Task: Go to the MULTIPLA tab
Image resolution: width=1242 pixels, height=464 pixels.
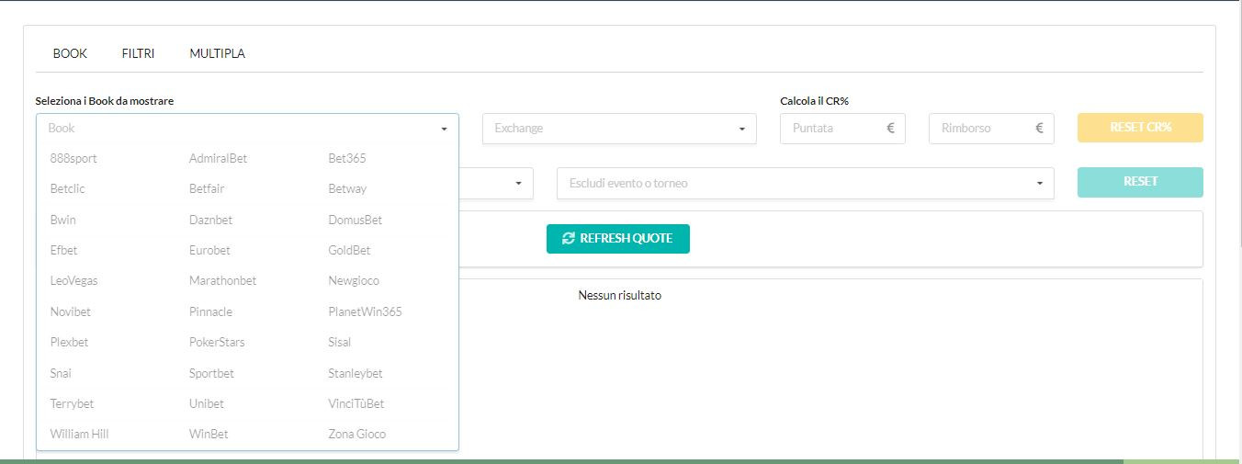Action: [217, 53]
